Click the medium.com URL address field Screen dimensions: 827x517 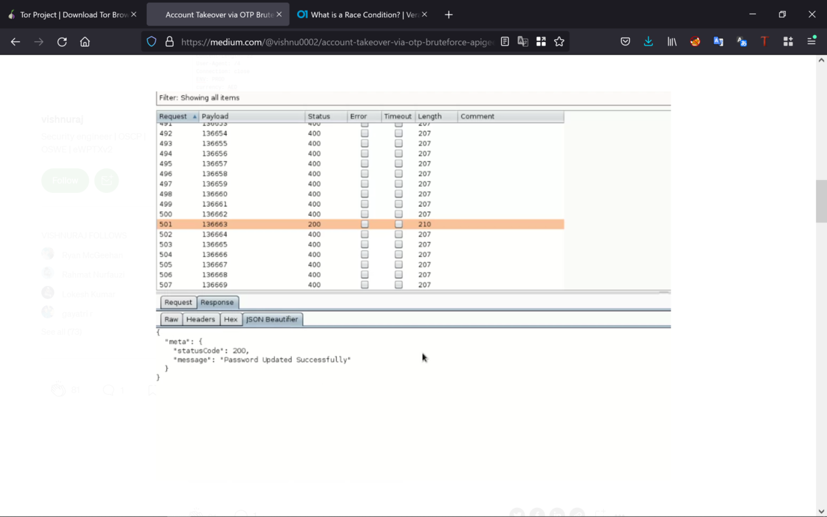click(x=338, y=41)
